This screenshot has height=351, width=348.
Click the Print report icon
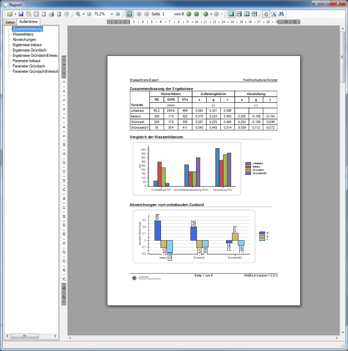pos(51,14)
